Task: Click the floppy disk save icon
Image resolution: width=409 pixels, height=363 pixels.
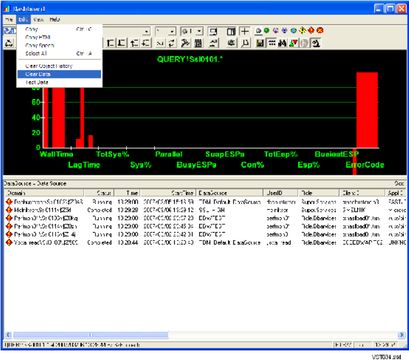Action: 259,43
